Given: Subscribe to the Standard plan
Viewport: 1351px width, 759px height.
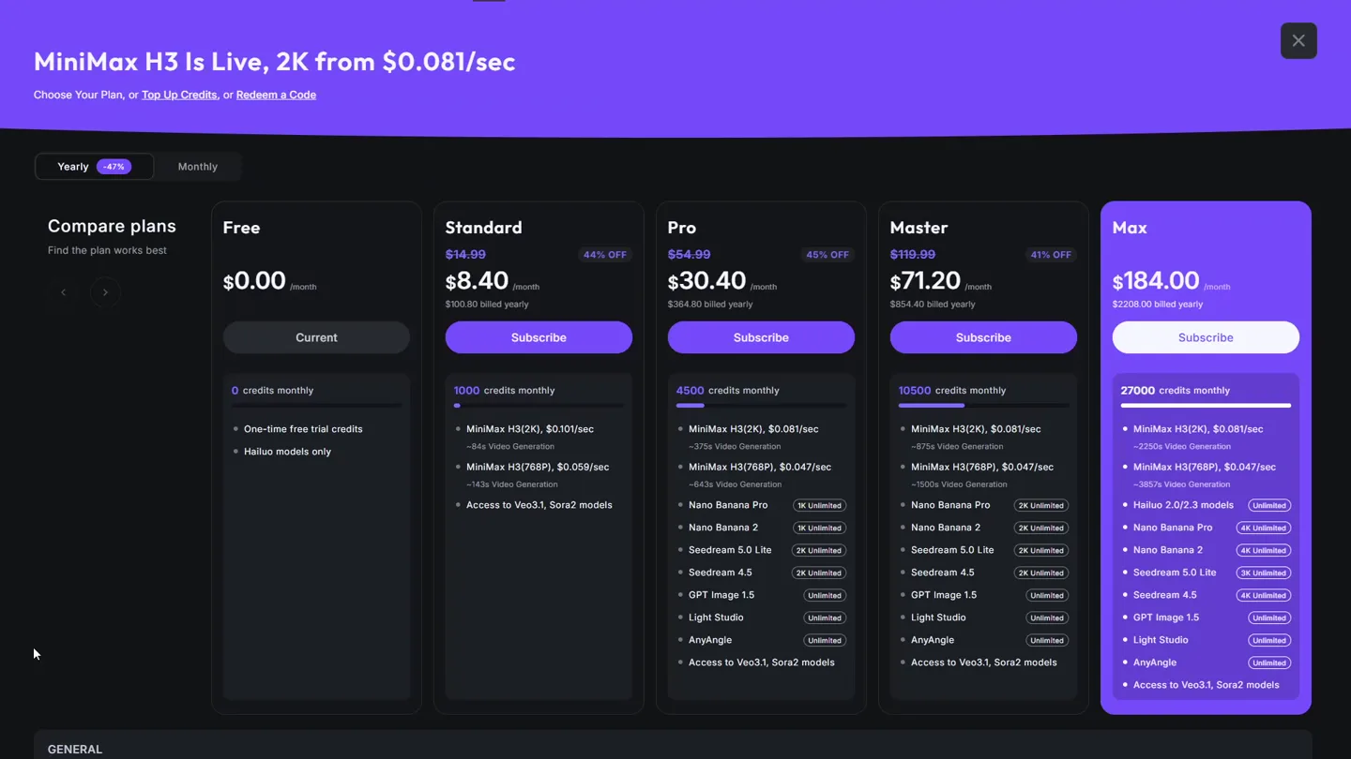Looking at the screenshot, I should click(x=539, y=337).
